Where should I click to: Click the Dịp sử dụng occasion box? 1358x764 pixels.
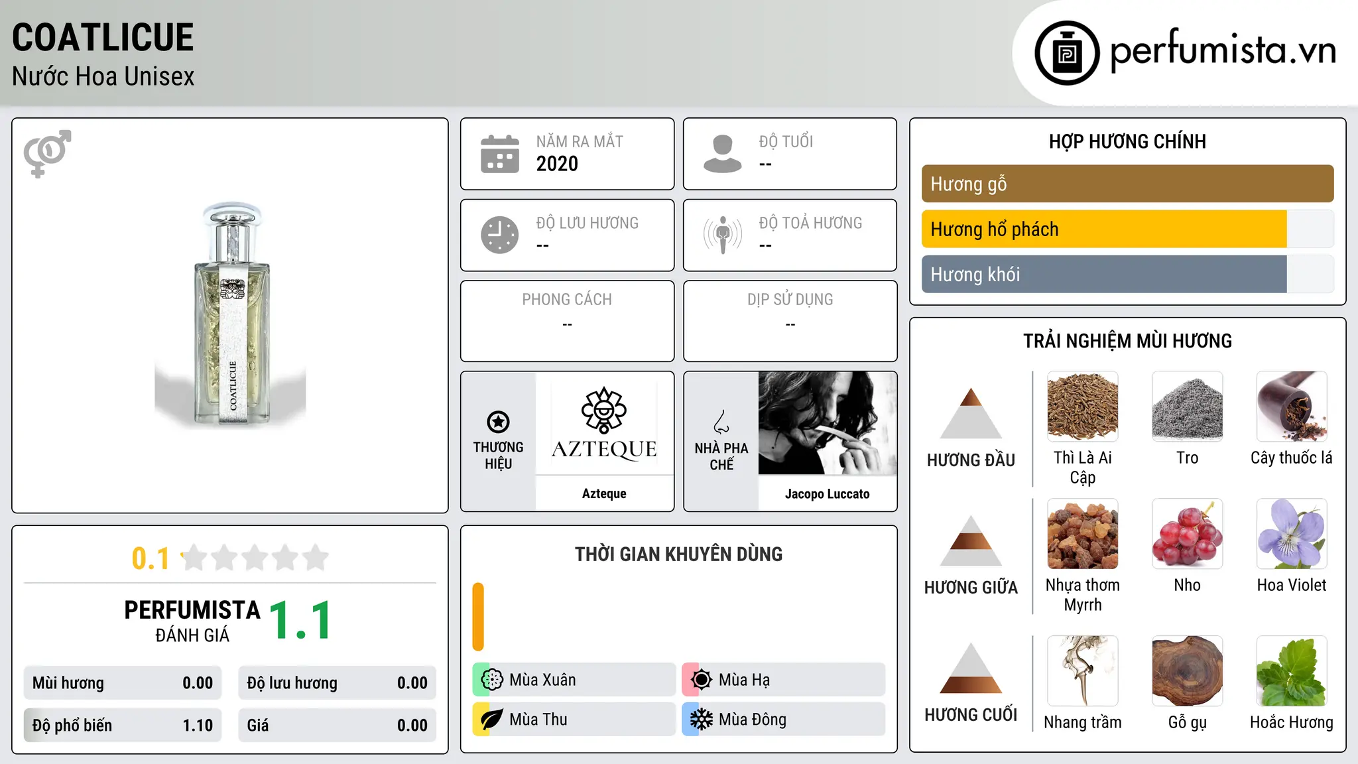pos(790,321)
